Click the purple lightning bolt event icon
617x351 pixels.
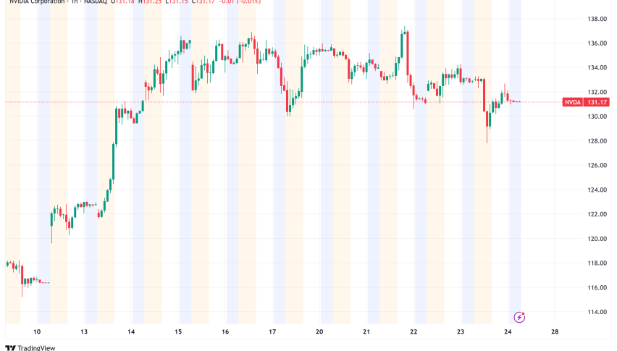tap(519, 317)
